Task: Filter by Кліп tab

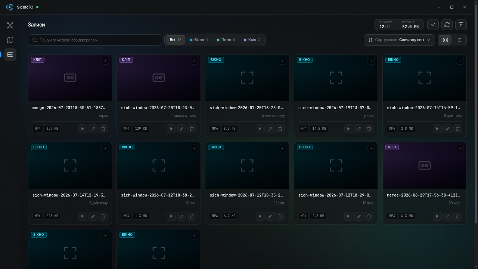Action: tap(252, 40)
